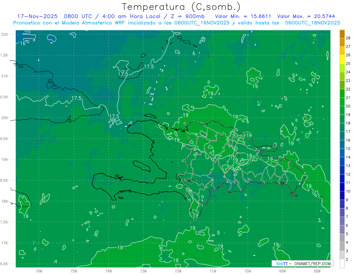Click the '0600UTC_18NOV2025' valid-until time text

point(312,23)
